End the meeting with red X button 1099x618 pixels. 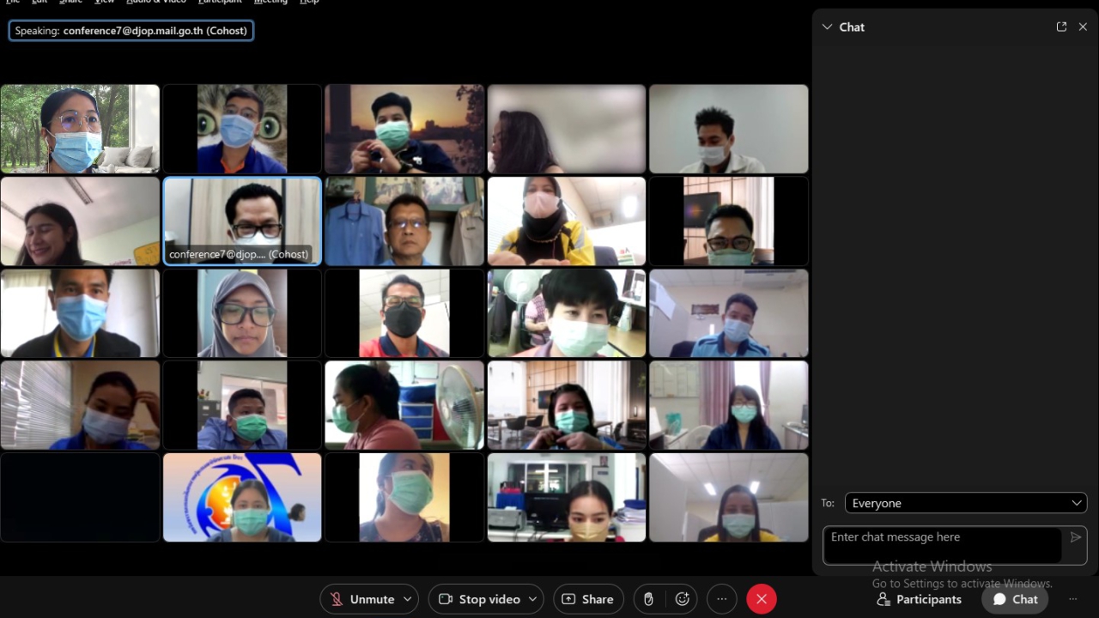point(762,599)
